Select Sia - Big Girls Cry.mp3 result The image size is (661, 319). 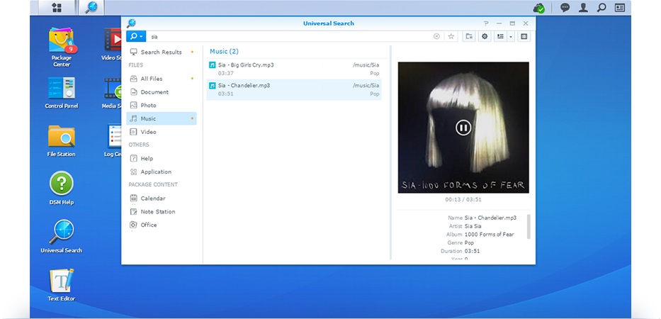[x=294, y=69]
